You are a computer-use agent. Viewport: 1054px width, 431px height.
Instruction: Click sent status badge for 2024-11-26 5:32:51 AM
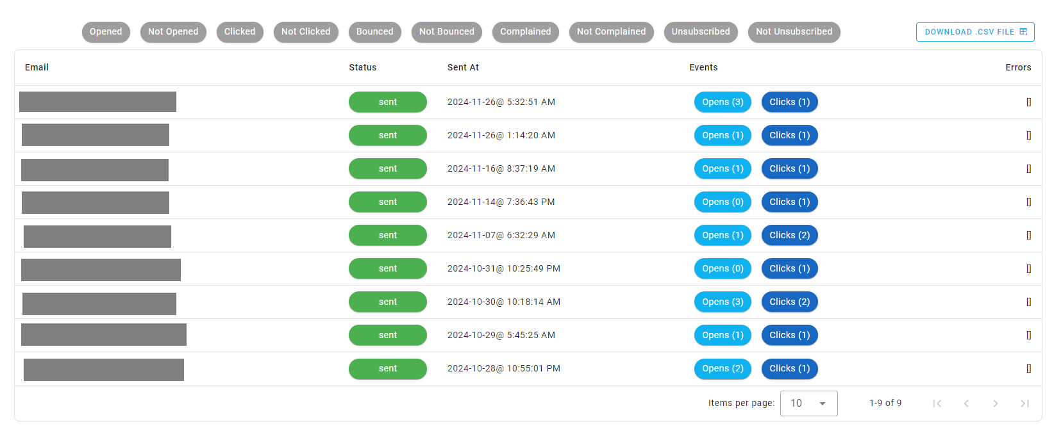tap(388, 102)
